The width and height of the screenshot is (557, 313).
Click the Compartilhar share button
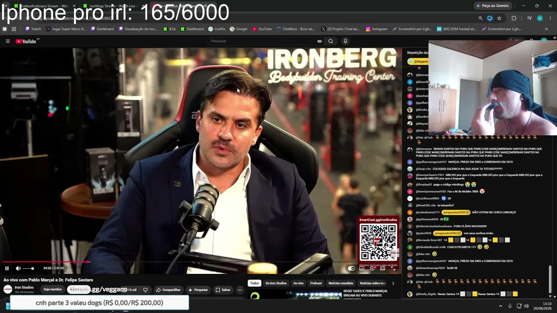tap(168, 290)
